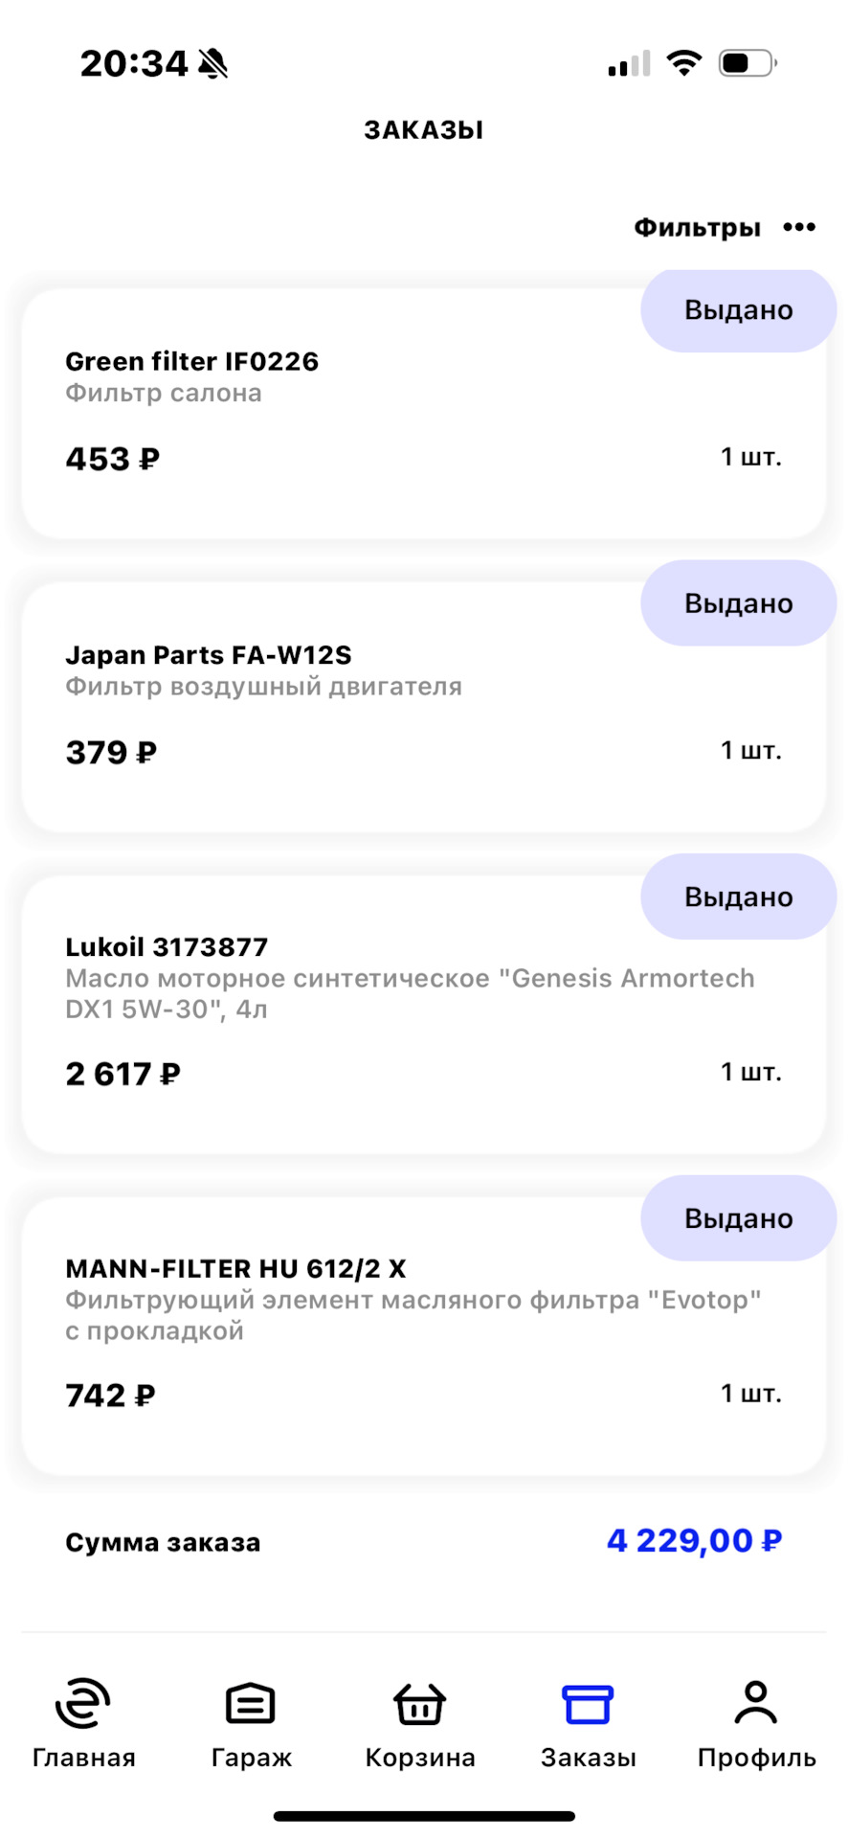Open the Профиль person icon

pos(756,1705)
